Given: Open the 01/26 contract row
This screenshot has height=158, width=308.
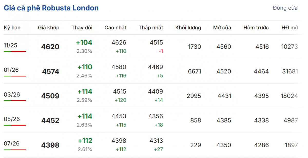Looking at the screenshot, I should click(x=11, y=70).
